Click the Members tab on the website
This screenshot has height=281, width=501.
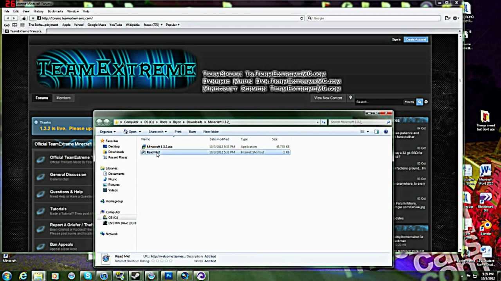63,98
